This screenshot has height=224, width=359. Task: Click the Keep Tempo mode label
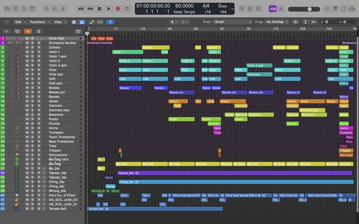[x=184, y=12]
